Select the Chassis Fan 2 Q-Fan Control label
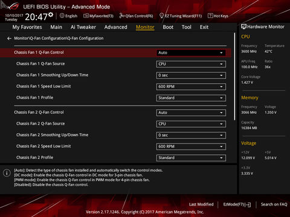 [39, 112]
